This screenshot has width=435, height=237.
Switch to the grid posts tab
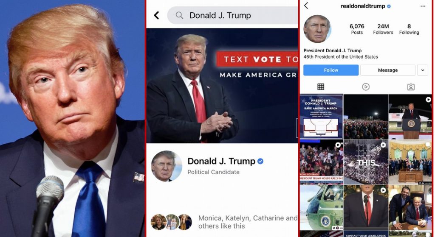click(321, 87)
